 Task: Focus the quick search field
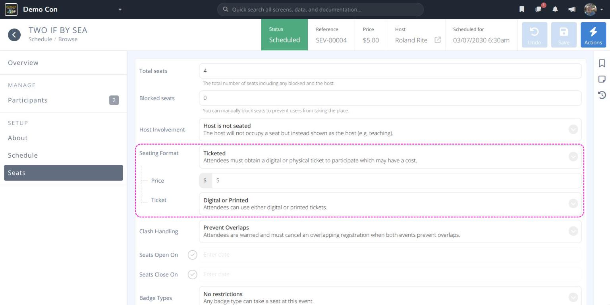pyautogui.click(x=320, y=10)
